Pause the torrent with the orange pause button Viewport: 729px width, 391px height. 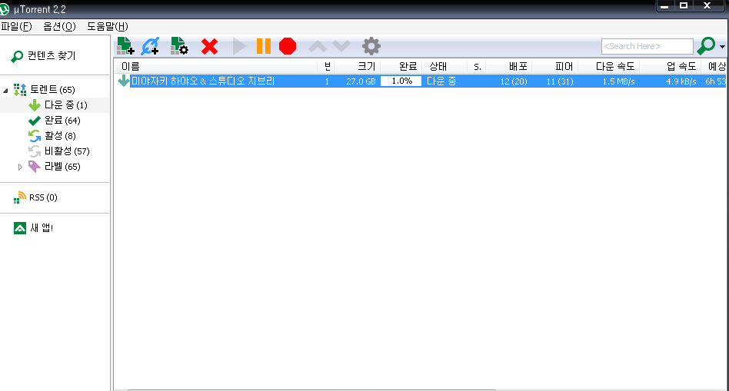(x=264, y=46)
